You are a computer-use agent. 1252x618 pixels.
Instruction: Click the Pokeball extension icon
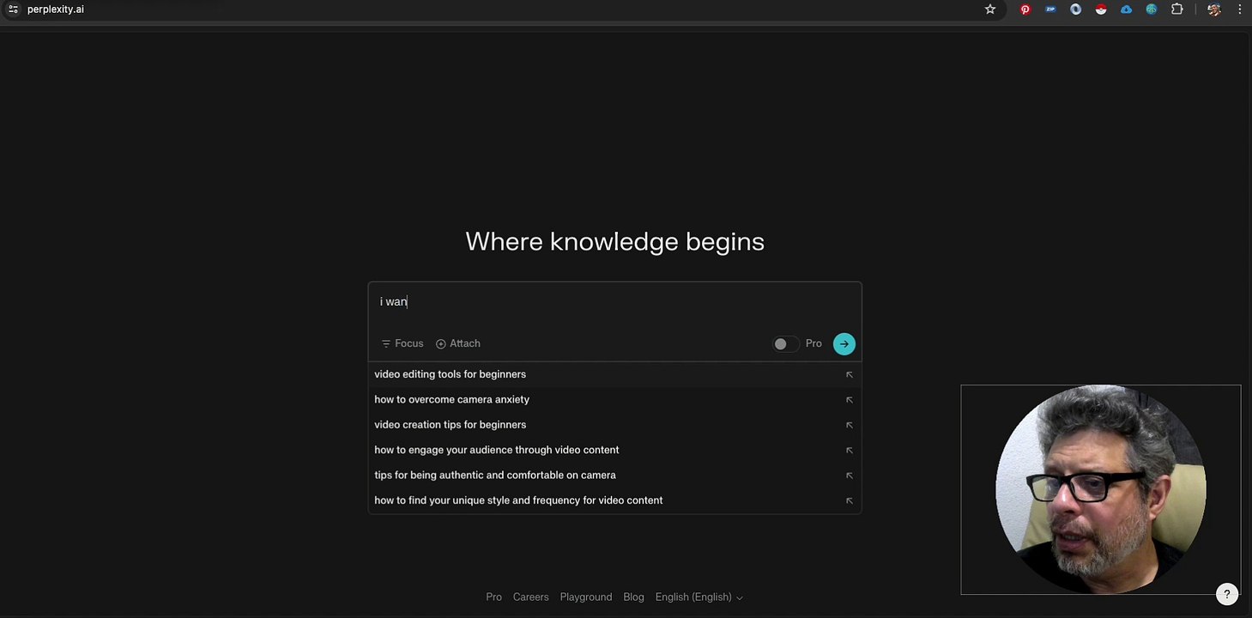(1101, 9)
